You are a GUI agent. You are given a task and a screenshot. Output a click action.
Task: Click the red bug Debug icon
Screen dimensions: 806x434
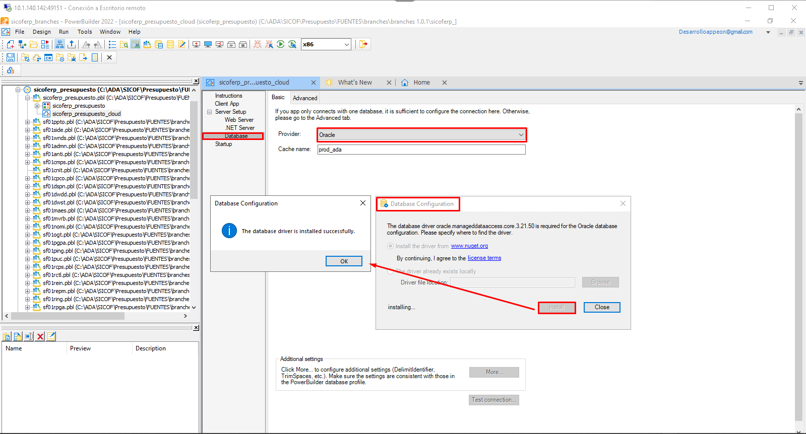coord(258,44)
